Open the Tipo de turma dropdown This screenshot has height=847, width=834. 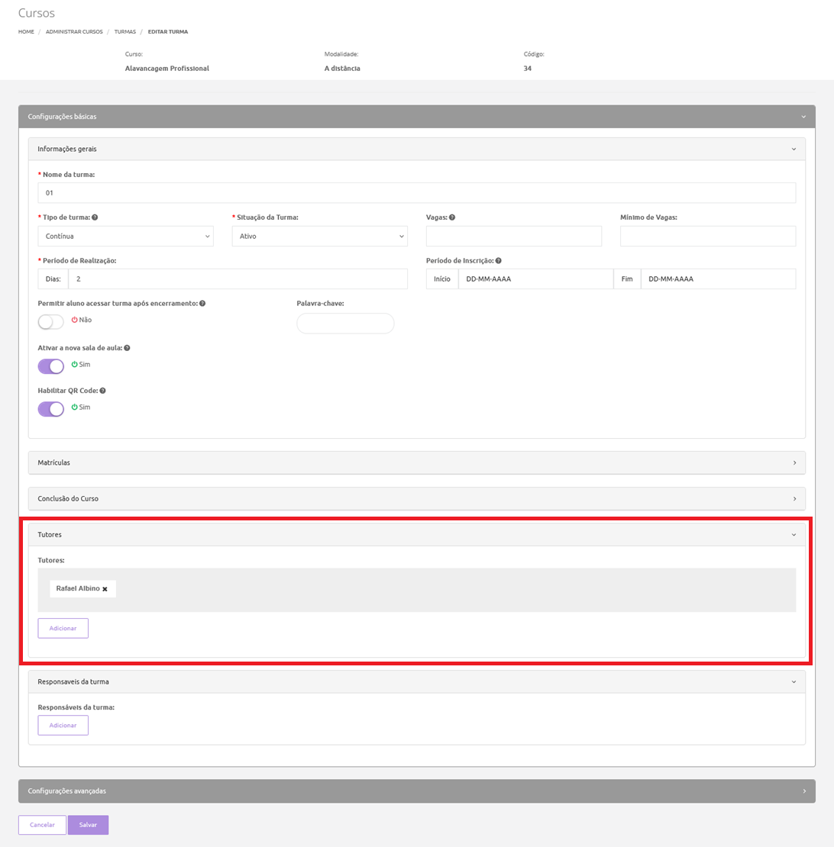point(125,237)
